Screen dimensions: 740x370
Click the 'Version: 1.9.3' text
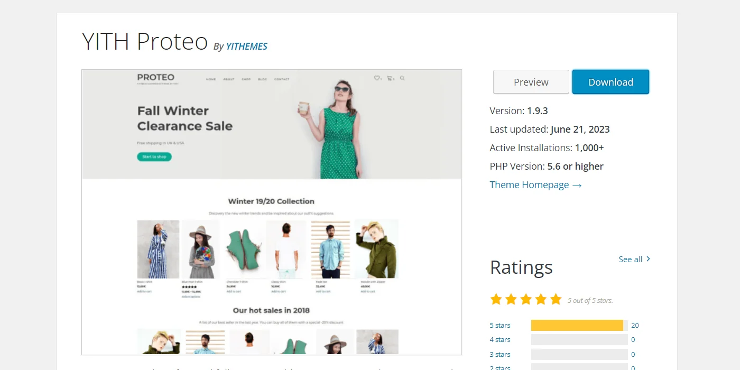click(x=519, y=111)
